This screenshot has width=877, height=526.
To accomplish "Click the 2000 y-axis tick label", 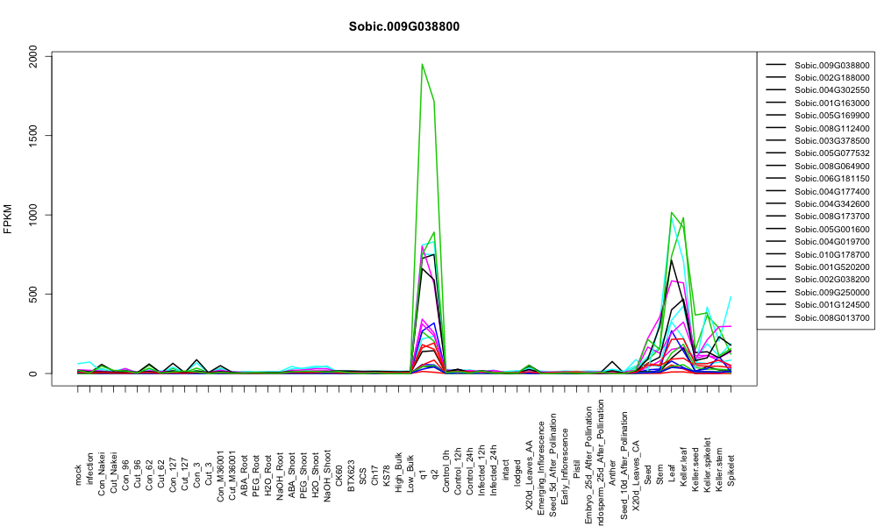I will coord(33,56).
